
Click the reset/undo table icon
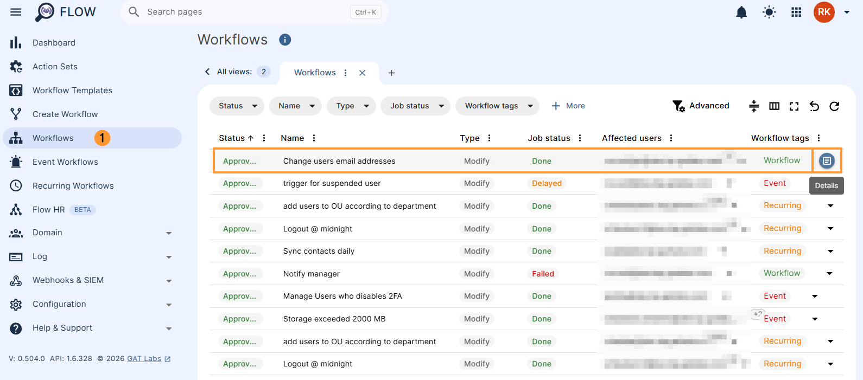point(814,106)
